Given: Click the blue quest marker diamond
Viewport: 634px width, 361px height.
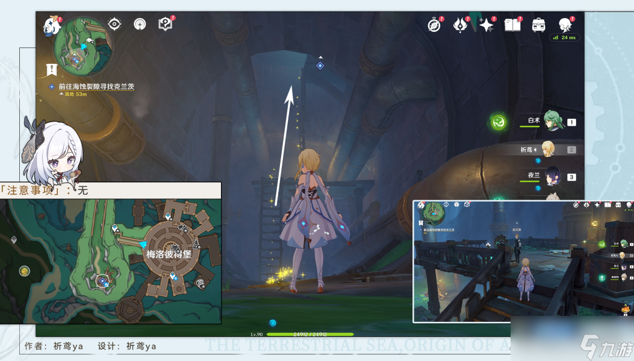Looking at the screenshot, I should [320, 66].
